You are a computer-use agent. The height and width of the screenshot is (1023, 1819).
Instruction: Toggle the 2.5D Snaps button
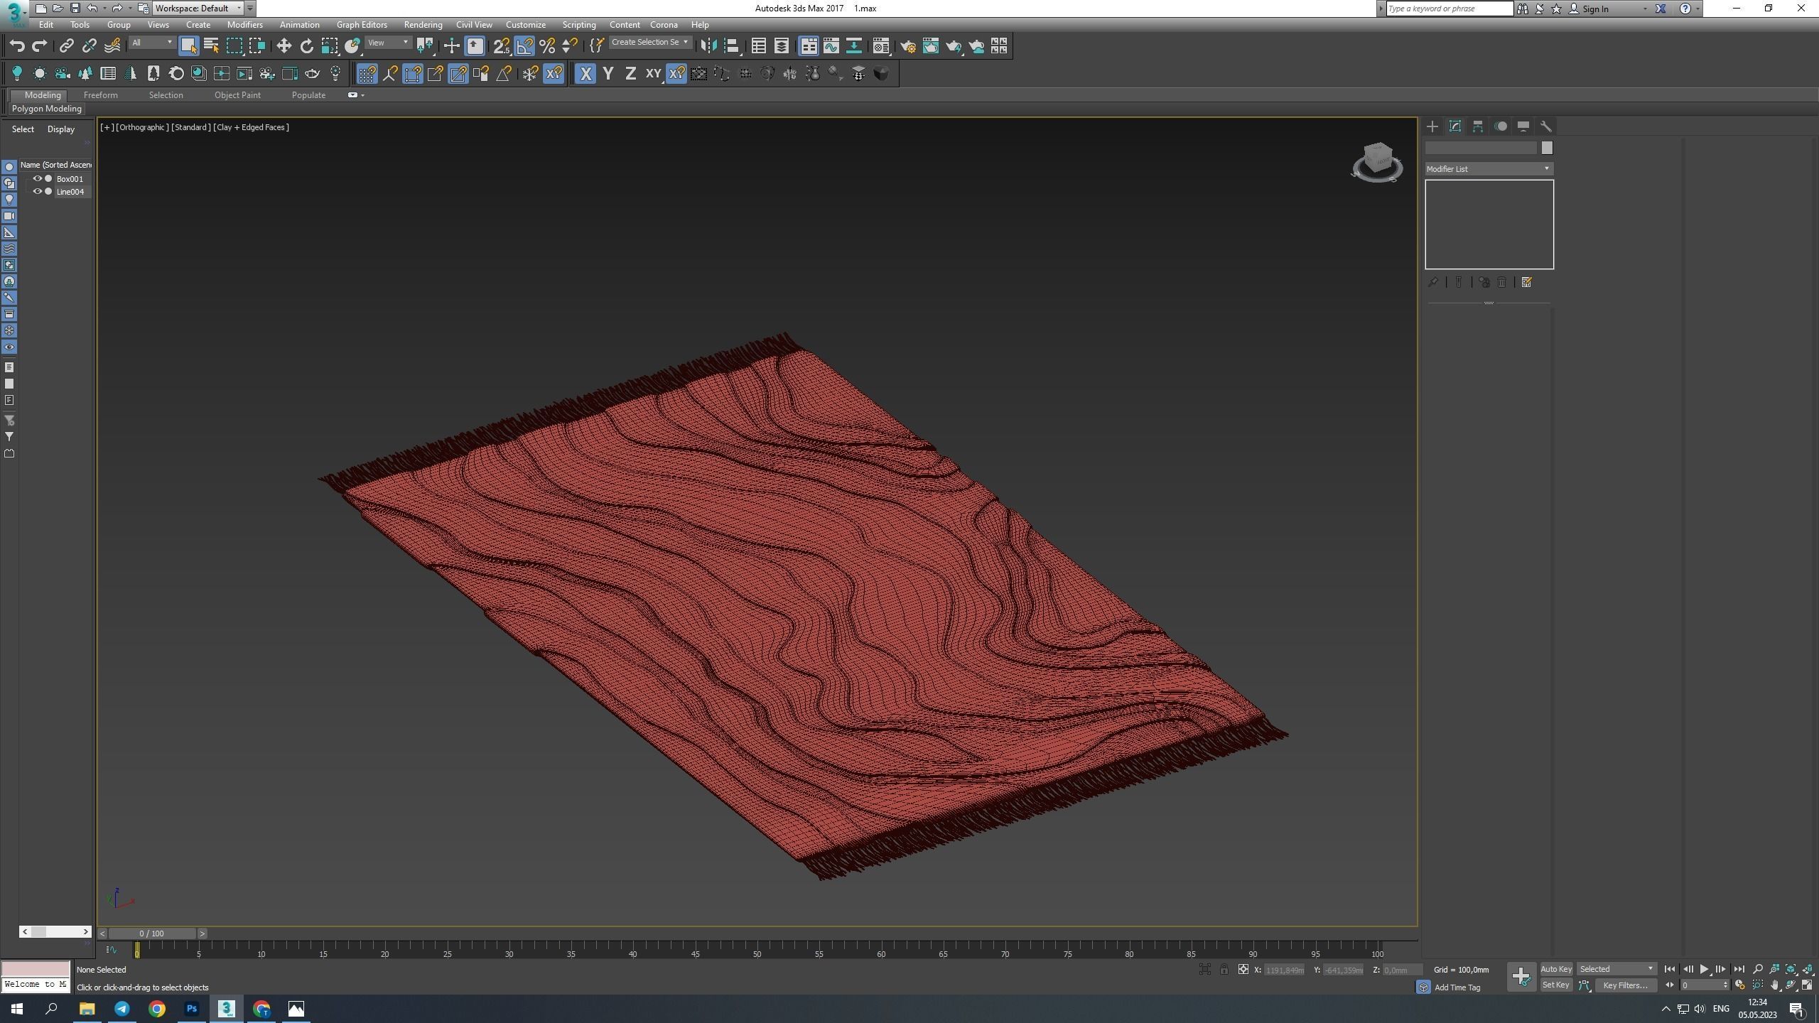(502, 46)
